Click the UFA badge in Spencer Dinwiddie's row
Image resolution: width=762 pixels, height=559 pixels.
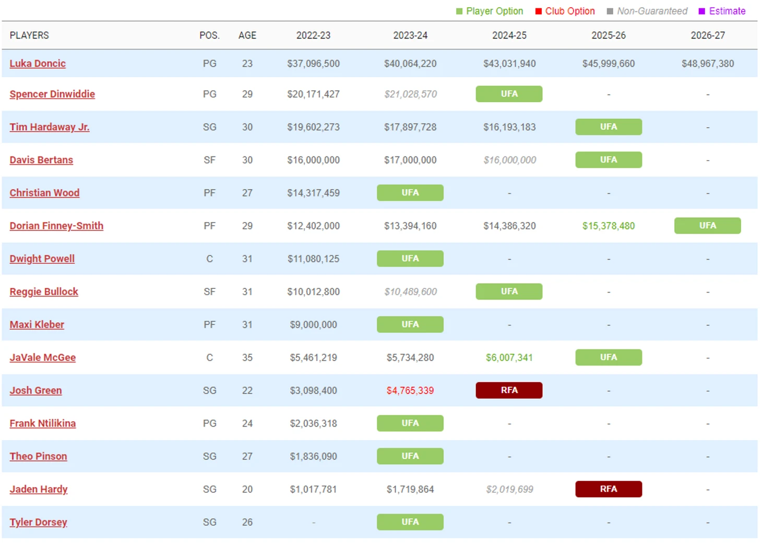[x=509, y=94]
